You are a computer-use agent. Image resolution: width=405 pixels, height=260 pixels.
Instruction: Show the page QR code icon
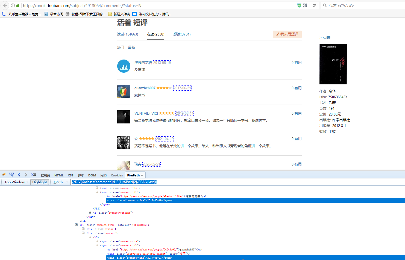pos(305,5)
